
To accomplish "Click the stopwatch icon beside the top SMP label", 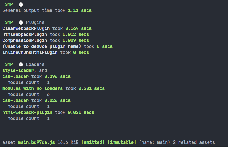I will (x=21, y=4).
